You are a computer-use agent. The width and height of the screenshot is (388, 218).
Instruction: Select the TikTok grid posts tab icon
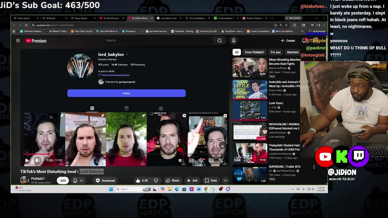92,108
